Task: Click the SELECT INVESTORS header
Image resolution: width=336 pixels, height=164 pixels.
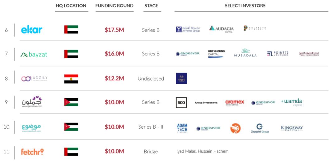Action: 245,6
